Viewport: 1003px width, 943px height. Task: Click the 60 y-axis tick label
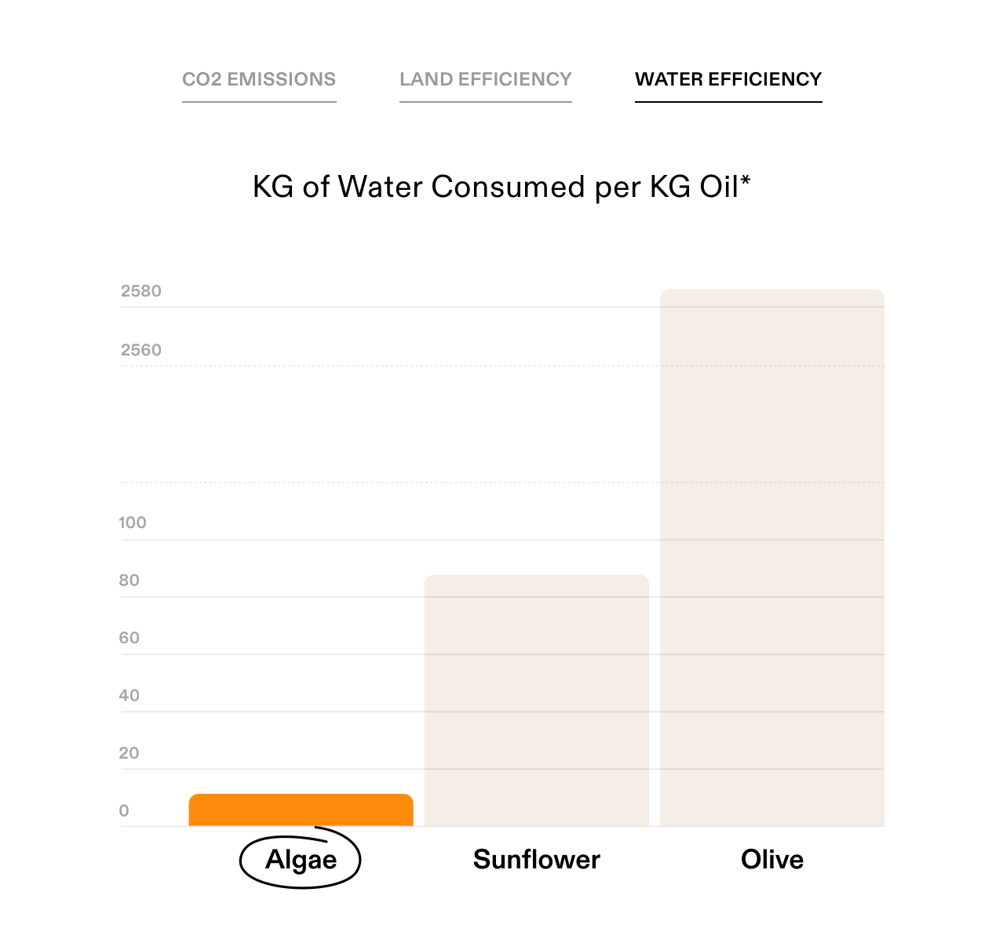(x=129, y=638)
